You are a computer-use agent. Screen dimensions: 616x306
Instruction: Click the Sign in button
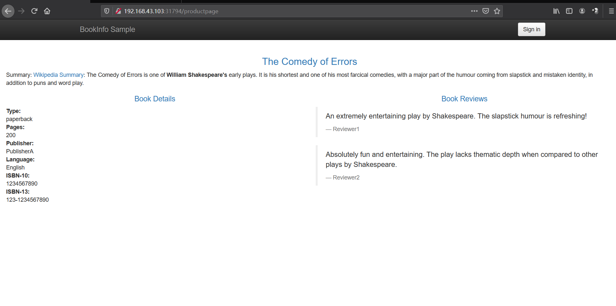click(x=531, y=29)
